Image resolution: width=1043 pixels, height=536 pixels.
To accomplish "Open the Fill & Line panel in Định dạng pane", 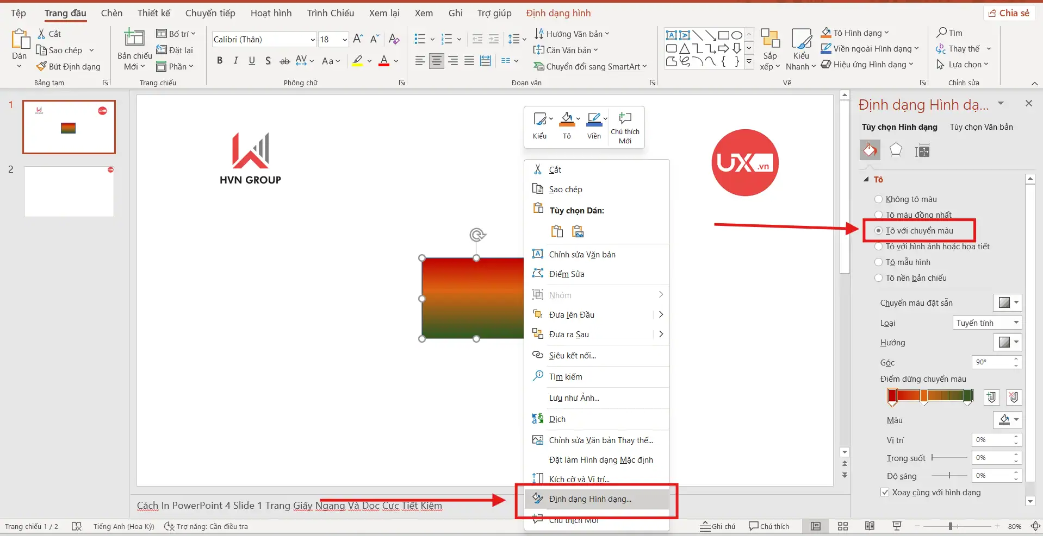I will 870,150.
